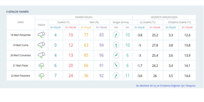Click the 'Rüzgar (km/sa)' column header
Screen dimensions: 204x102
121,22
